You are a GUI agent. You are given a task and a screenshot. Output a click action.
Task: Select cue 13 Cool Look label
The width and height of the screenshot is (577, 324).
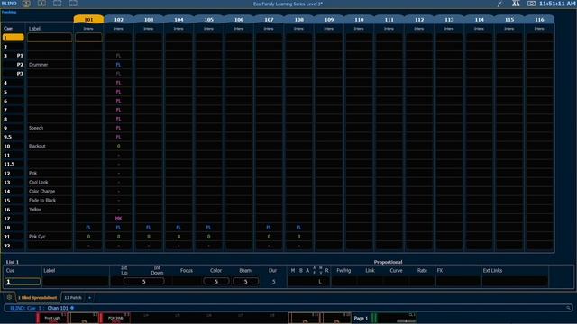pyautogui.click(x=38, y=182)
